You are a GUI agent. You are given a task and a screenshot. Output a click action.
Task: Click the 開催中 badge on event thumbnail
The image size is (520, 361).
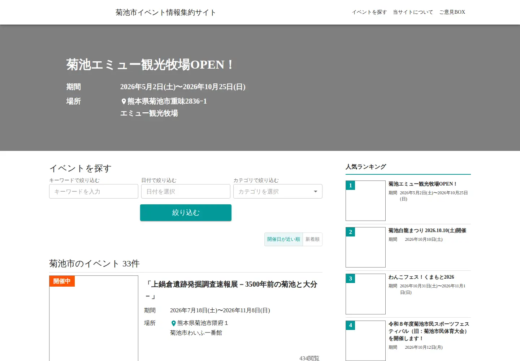coord(62,281)
